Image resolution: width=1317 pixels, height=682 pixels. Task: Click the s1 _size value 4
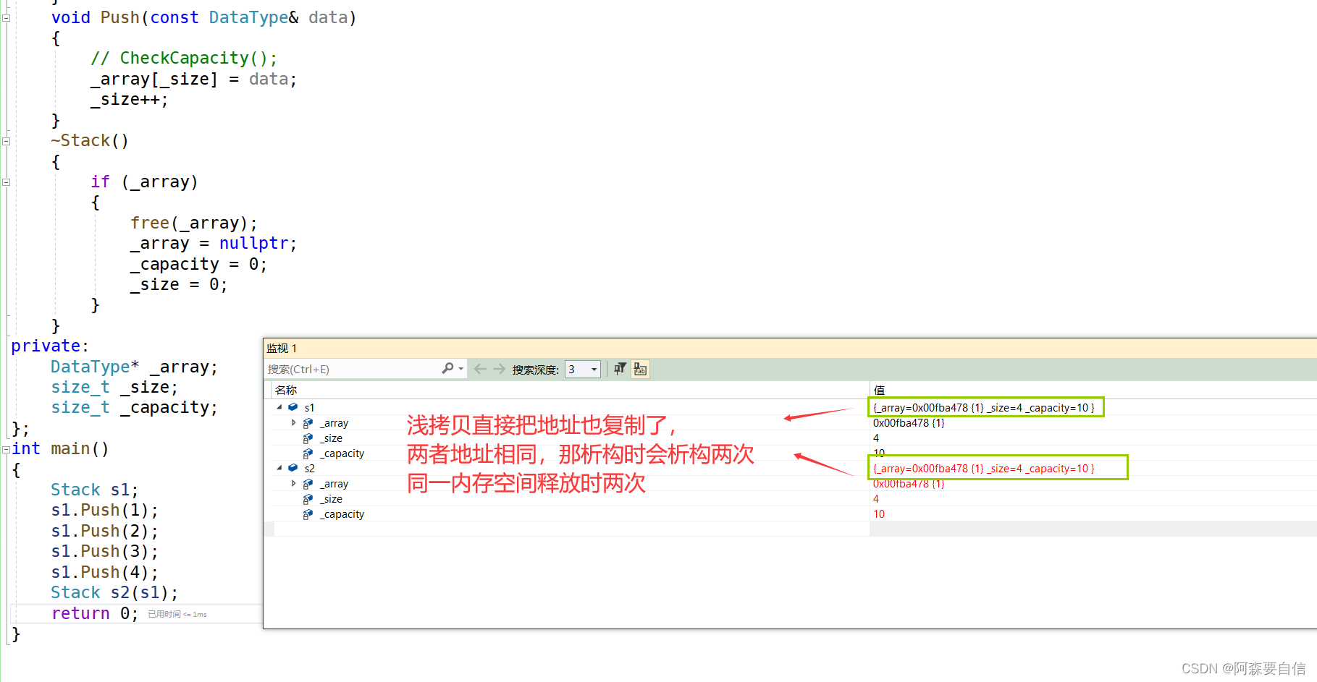point(876,438)
